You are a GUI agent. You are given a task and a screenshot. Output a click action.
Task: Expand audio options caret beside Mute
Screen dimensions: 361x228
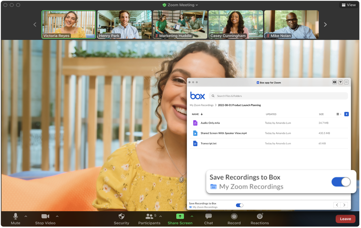pos(26,216)
